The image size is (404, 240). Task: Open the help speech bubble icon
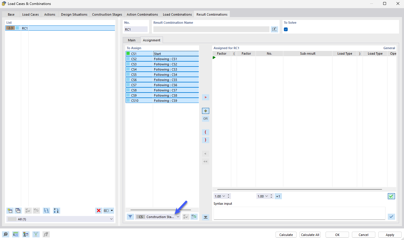5,235
